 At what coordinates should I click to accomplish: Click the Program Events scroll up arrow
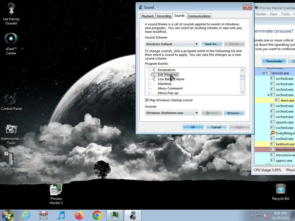point(242,70)
